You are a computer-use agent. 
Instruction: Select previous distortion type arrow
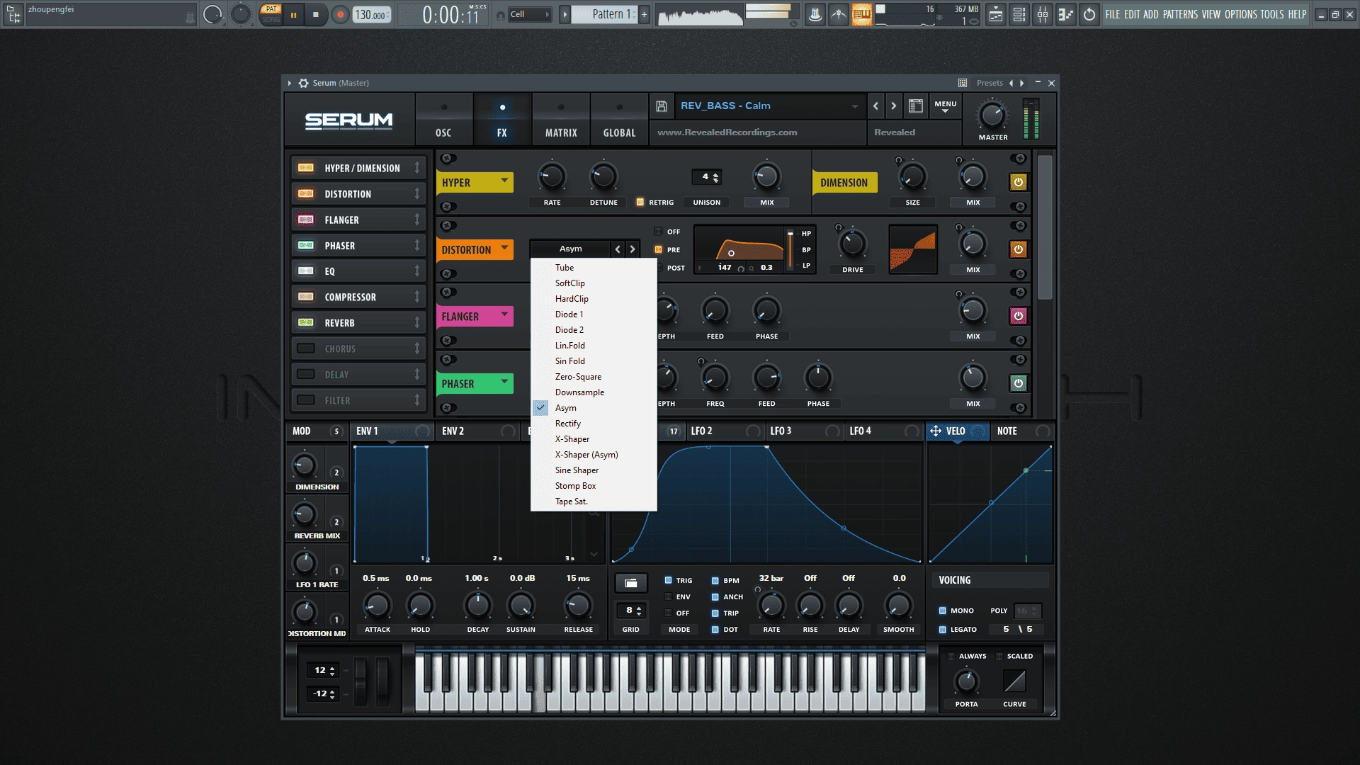click(x=618, y=249)
